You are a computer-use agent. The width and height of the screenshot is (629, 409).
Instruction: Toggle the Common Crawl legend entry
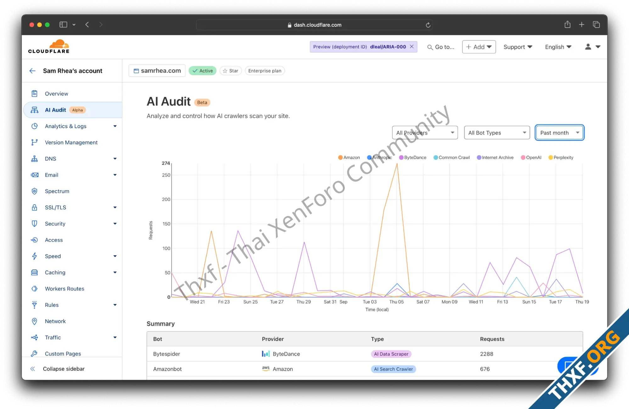click(x=452, y=158)
